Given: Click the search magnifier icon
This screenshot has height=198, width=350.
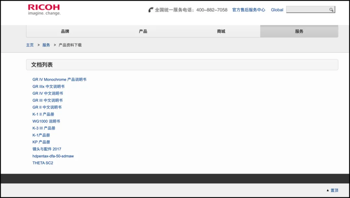Looking at the screenshot, I should click(x=331, y=10).
